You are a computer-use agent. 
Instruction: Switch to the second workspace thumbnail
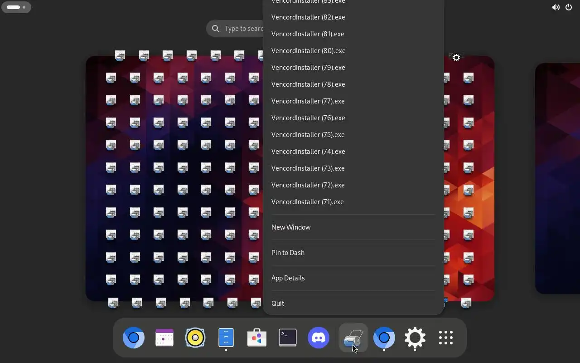[x=557, y=178]
